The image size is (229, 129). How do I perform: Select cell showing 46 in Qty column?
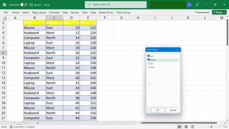(x=72, y=118)
